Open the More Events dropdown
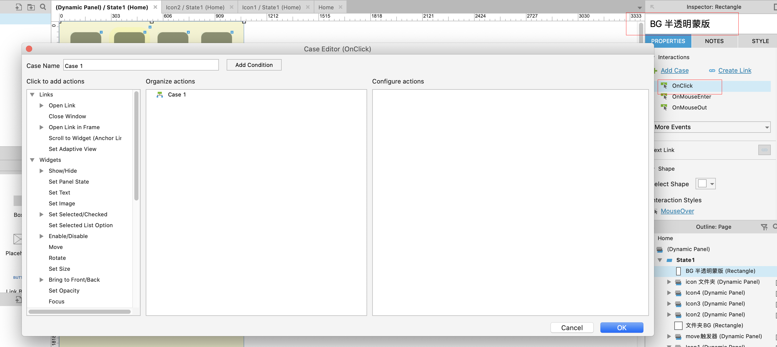This screenshot has height=347, width=777. 712,127
